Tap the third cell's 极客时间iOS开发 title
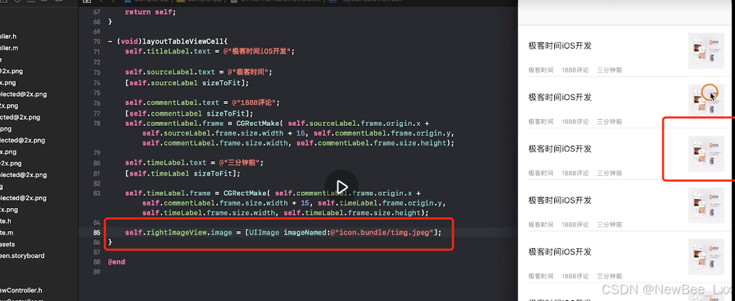The image size is (735, 301). click(x=560, y=148)
